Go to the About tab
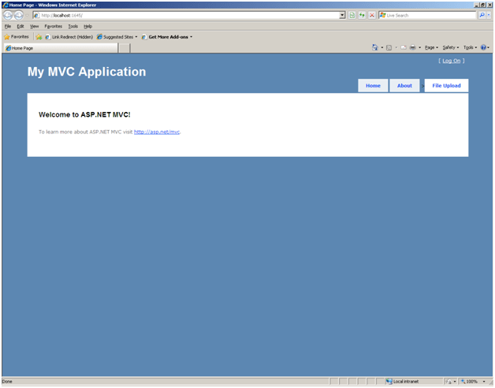The width and height of the screenshot is (495, 388). click(404, 85)
